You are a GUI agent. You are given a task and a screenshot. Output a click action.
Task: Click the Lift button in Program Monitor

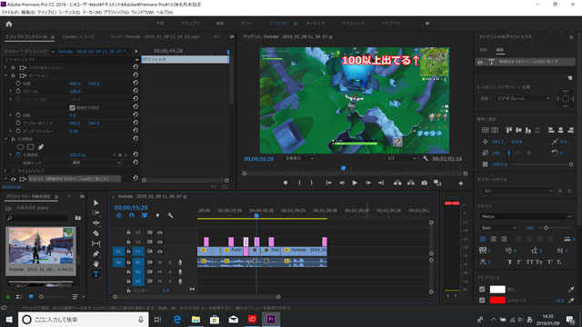(397, 183)
